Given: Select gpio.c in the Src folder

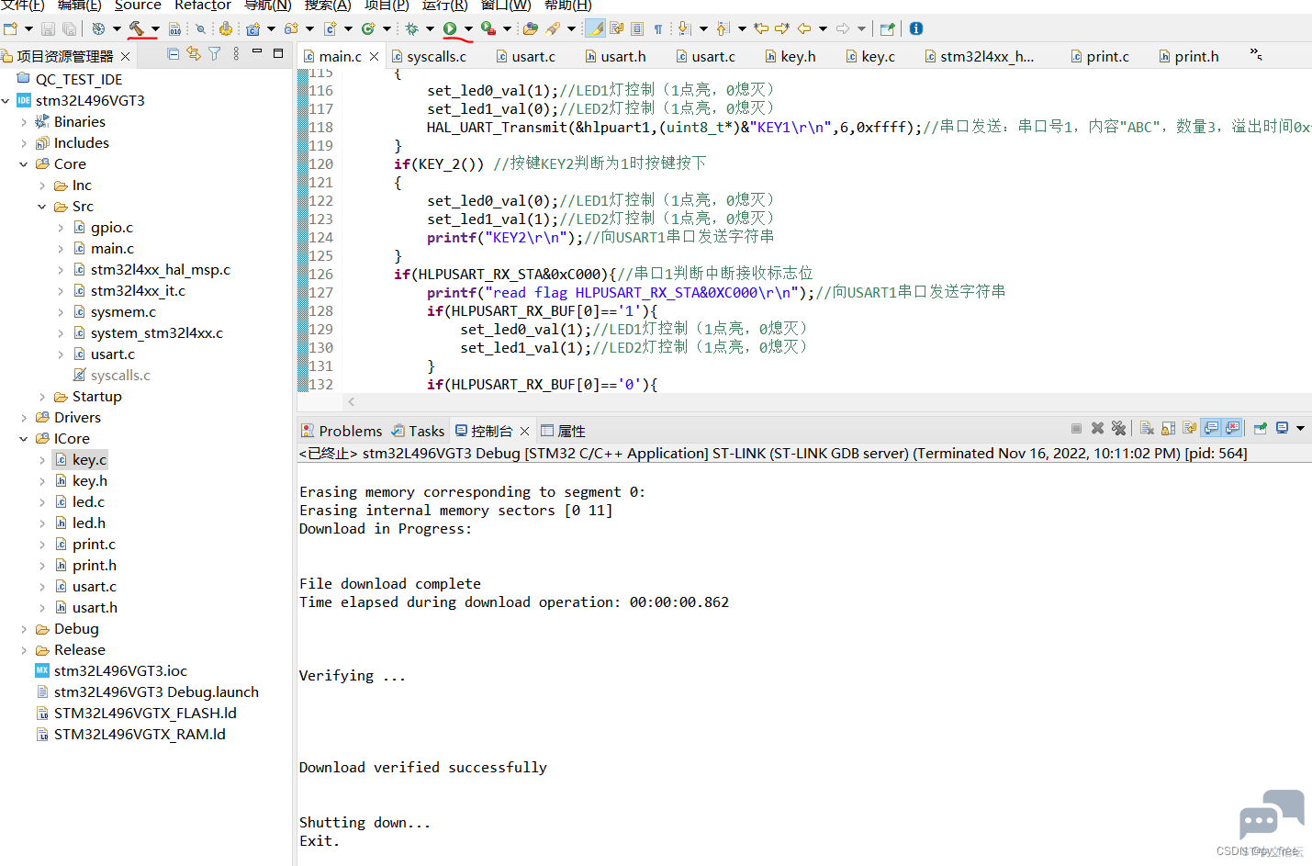Looking at the screenshot, I should (x=111, y=228).
